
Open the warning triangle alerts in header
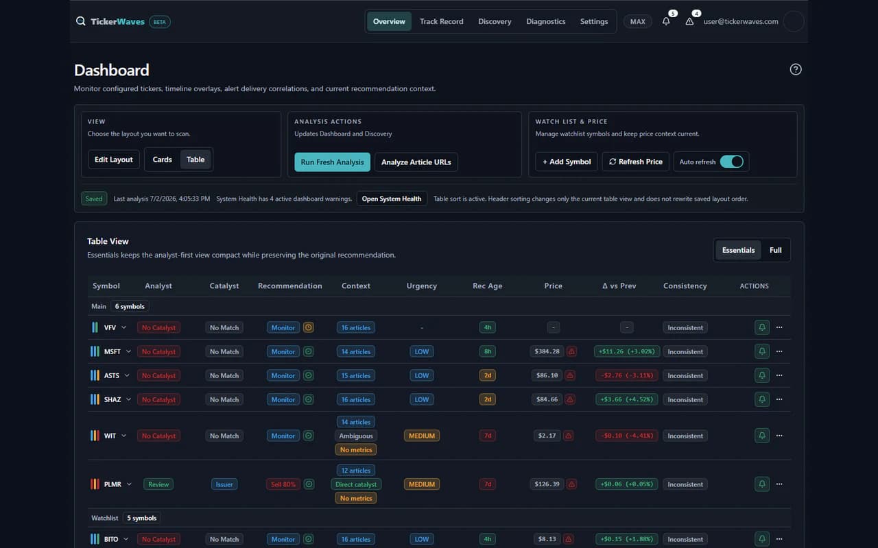point(689,21)
